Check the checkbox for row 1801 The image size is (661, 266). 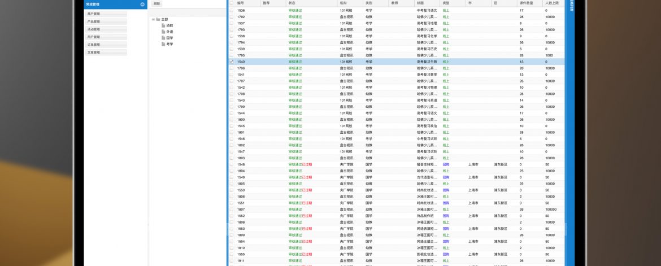click(232, 132)
